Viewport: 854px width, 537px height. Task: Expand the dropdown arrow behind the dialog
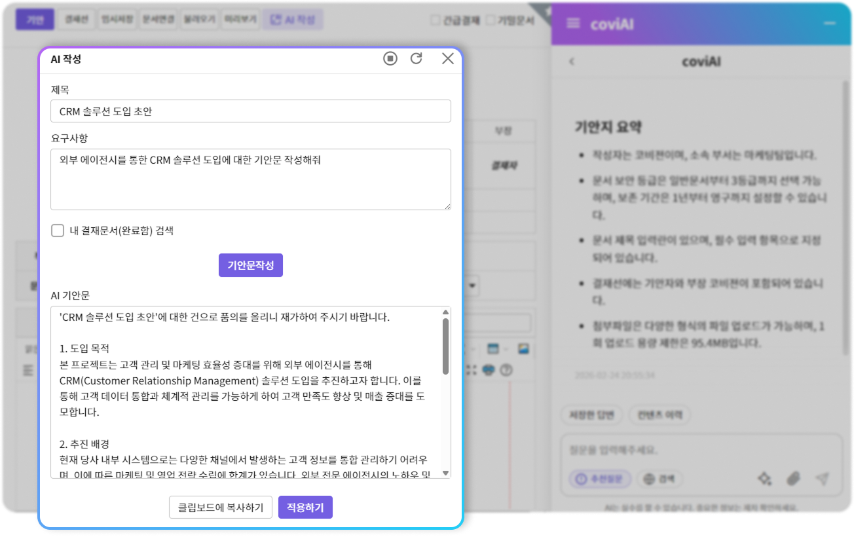point(472,286)
